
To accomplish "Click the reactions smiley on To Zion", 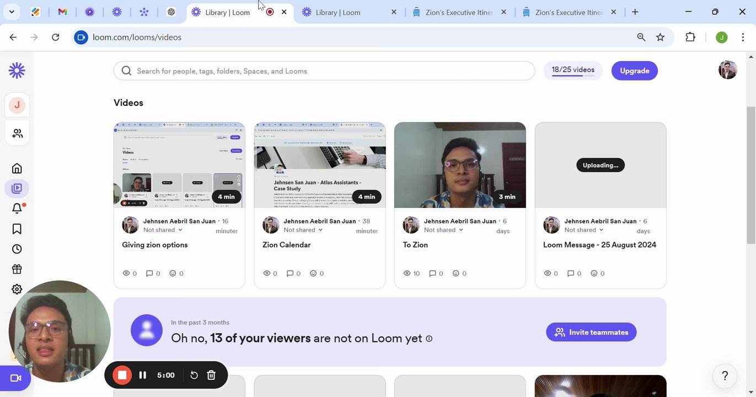I will click(x=455, y=273).
